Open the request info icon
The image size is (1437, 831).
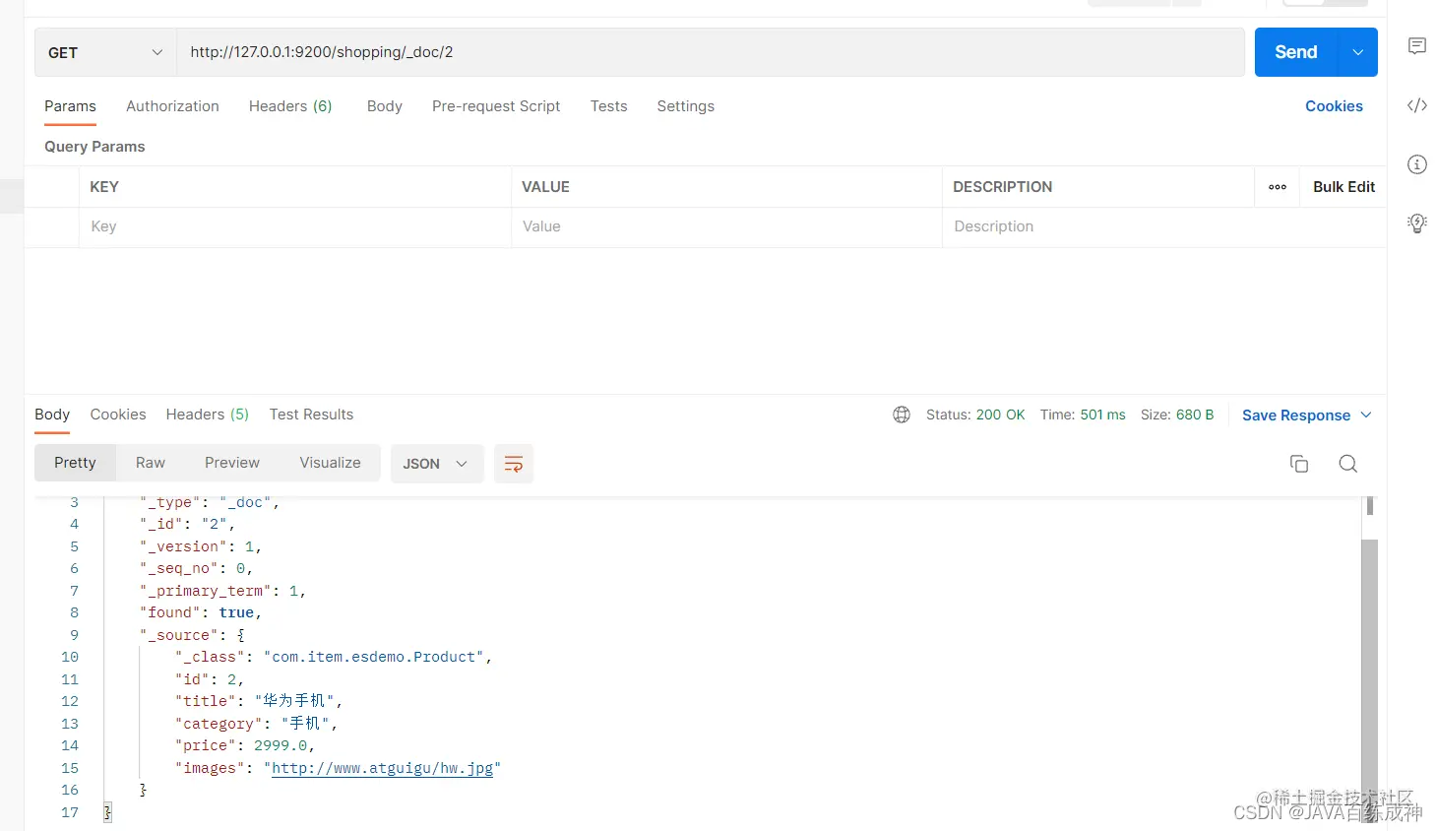tap(1416, 164)
